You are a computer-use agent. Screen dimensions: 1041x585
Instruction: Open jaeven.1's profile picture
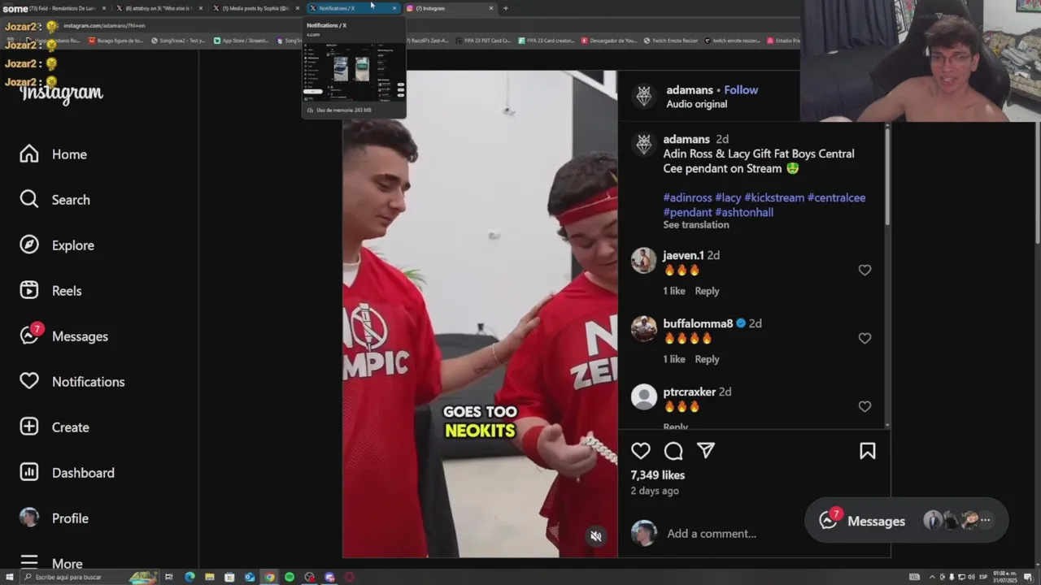(x=644, y=261)
